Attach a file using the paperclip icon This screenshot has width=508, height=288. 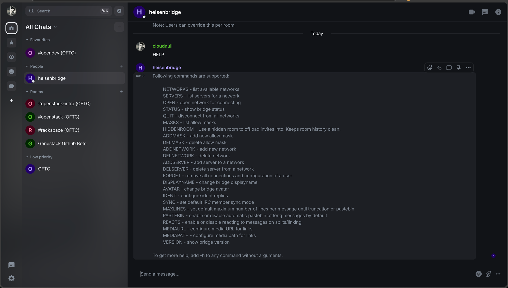pyautogui.click(x=488, y=274)
